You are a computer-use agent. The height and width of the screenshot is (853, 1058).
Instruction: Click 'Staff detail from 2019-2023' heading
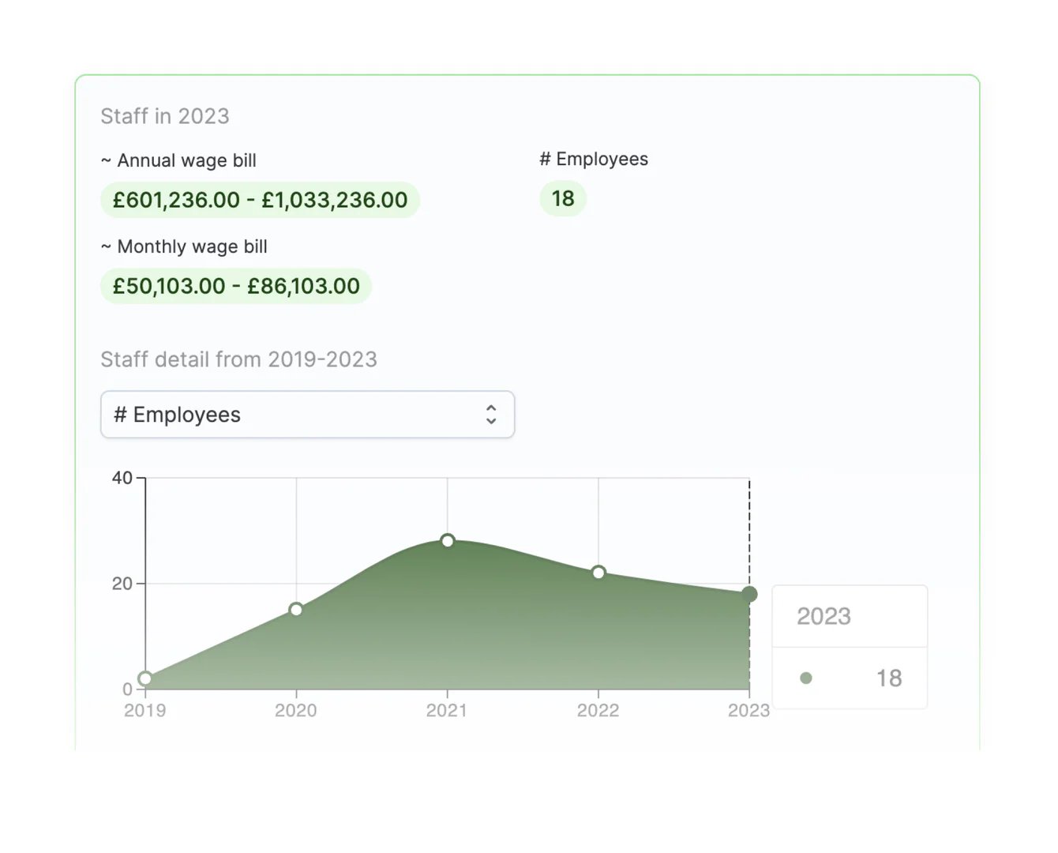pyautogui.click(x=238, y=359)
